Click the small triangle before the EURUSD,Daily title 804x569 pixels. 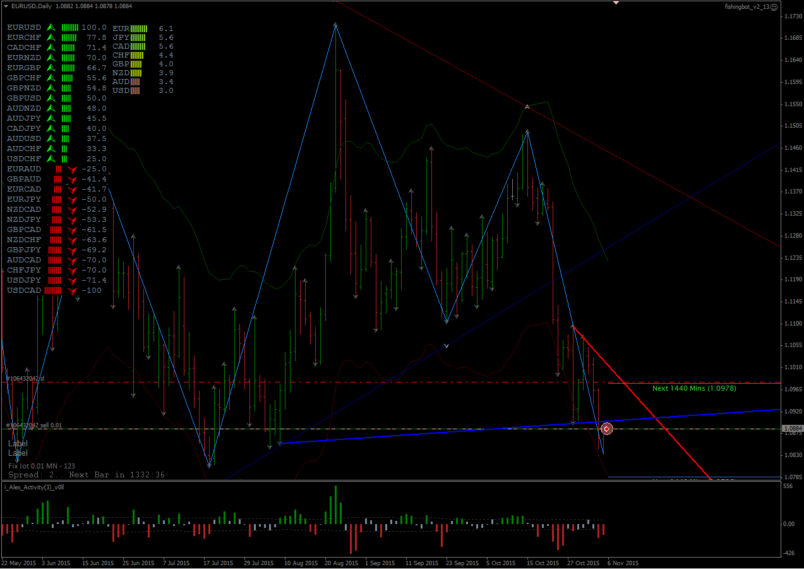tap(6, 6)
